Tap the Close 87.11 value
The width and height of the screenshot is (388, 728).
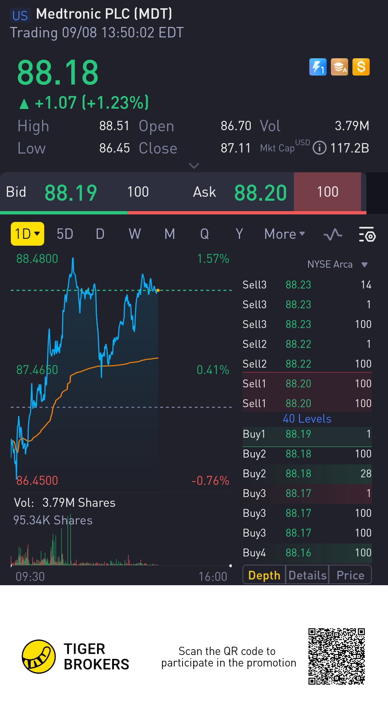click(236, 148)
